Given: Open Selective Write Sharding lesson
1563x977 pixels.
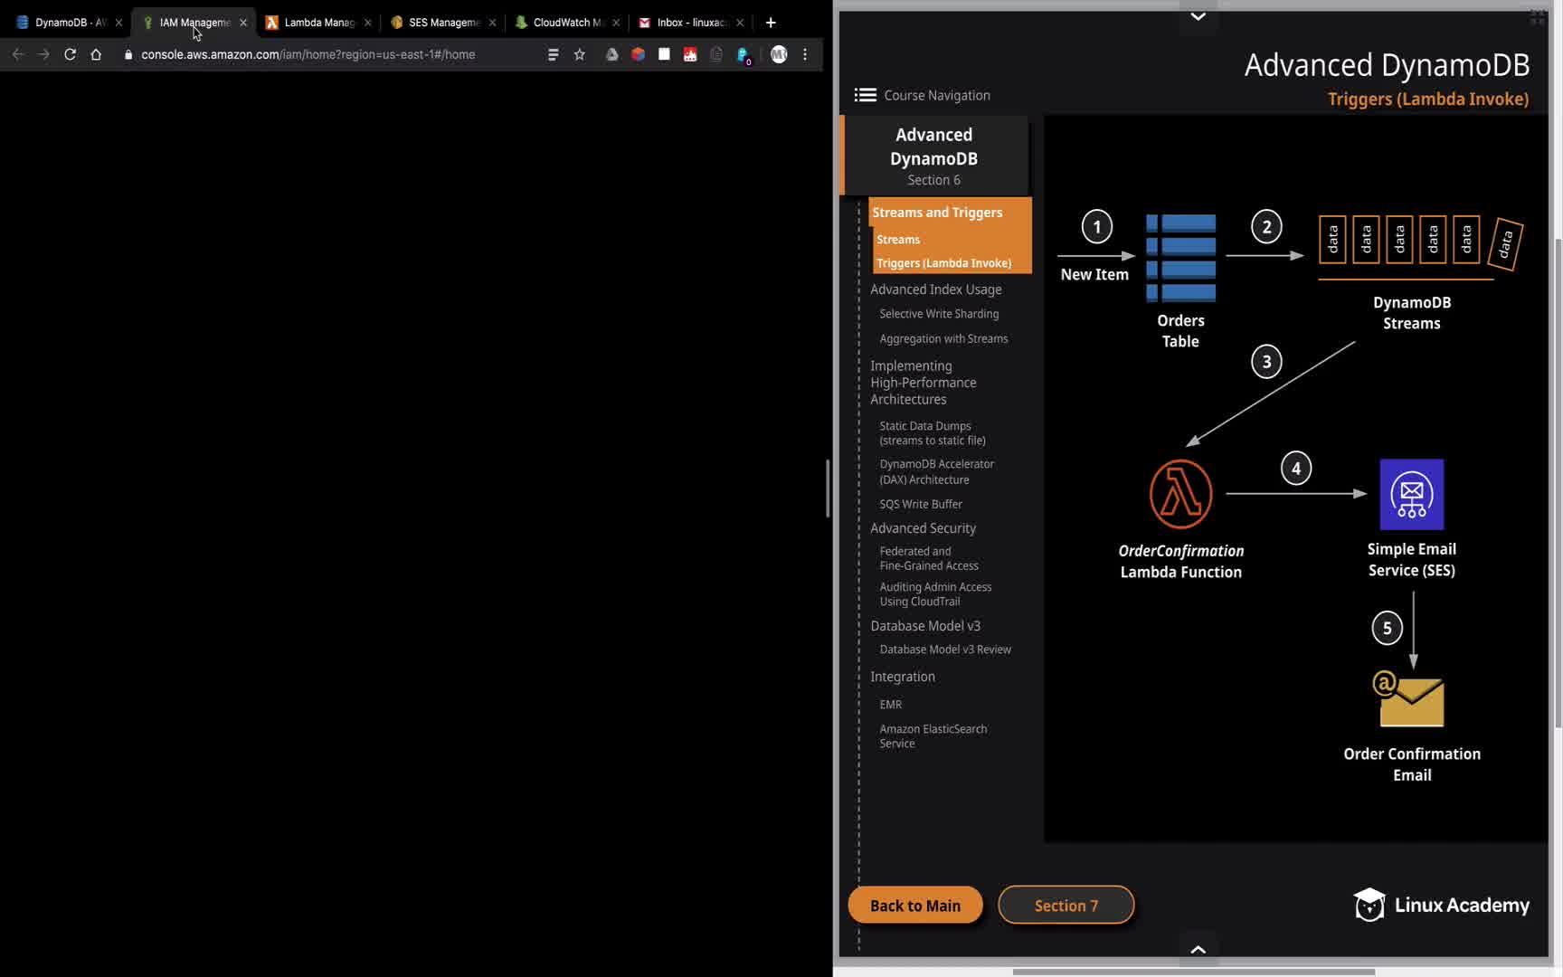Looking at the screenshot, I should tap(939, 314).
